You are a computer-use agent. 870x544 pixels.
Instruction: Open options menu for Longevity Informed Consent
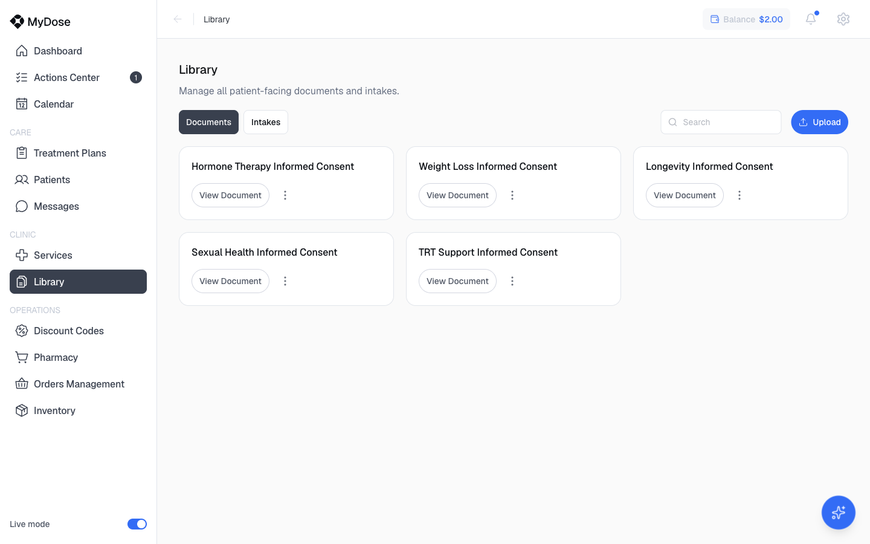tap(739, 195)
